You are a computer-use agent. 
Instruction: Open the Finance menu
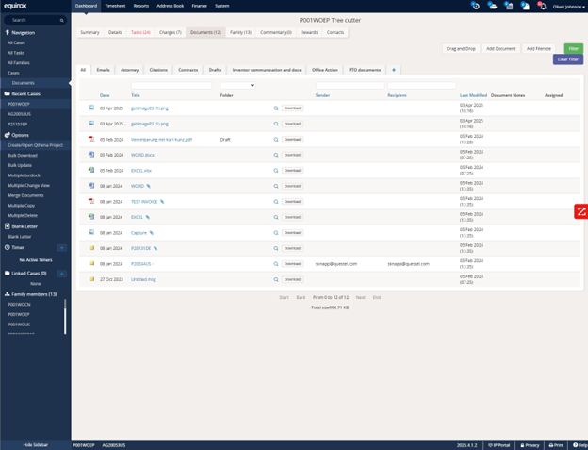point(199,6)
